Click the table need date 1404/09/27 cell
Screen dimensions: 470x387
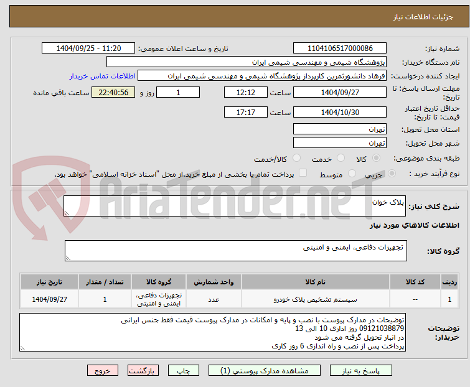coord(49,299)
